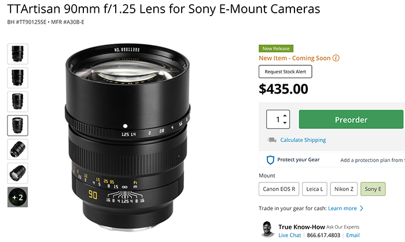This screenshot has width=405, height=242.
Task: Show the first lens thumbnail
Action: [17, 54]
